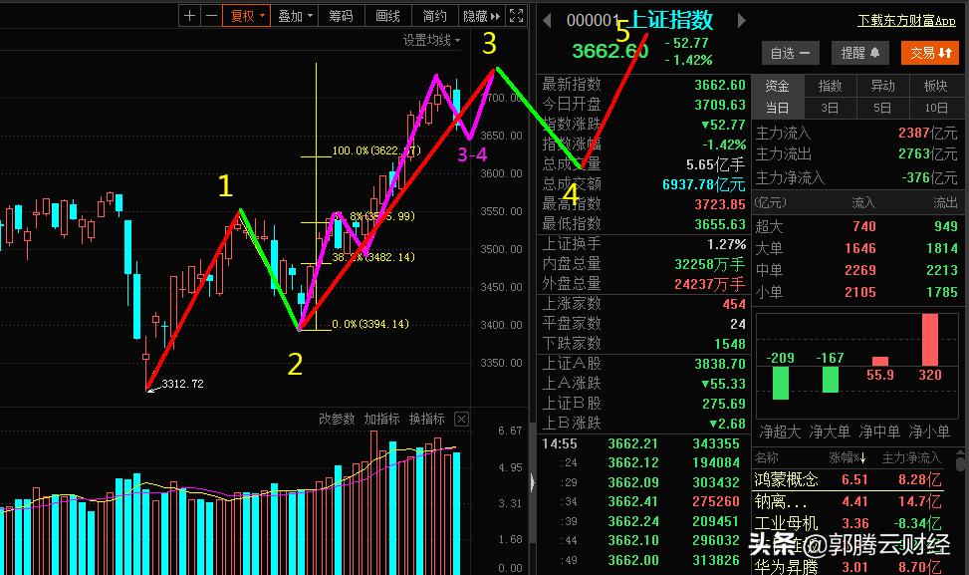The width and height of the screenshot is (969, 575).
Task: Open the 画线 drawing tools
Action: pyautogui.click(x=388, y=16)
